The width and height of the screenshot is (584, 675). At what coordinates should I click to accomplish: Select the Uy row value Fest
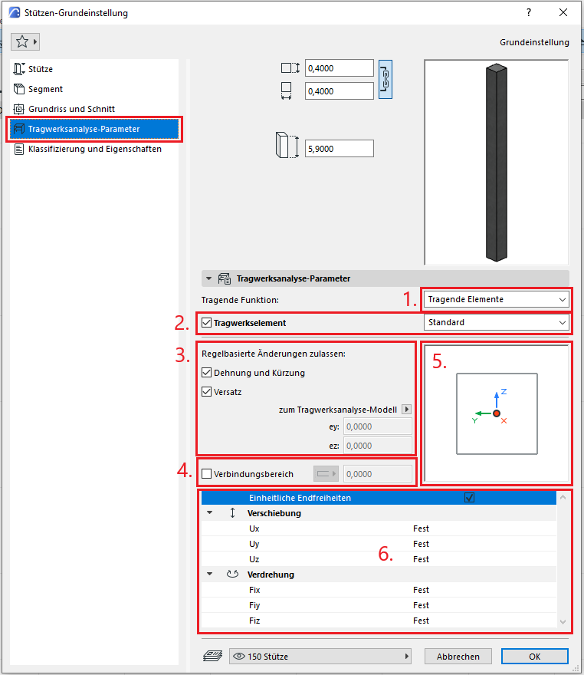click(x=421, y=544)
